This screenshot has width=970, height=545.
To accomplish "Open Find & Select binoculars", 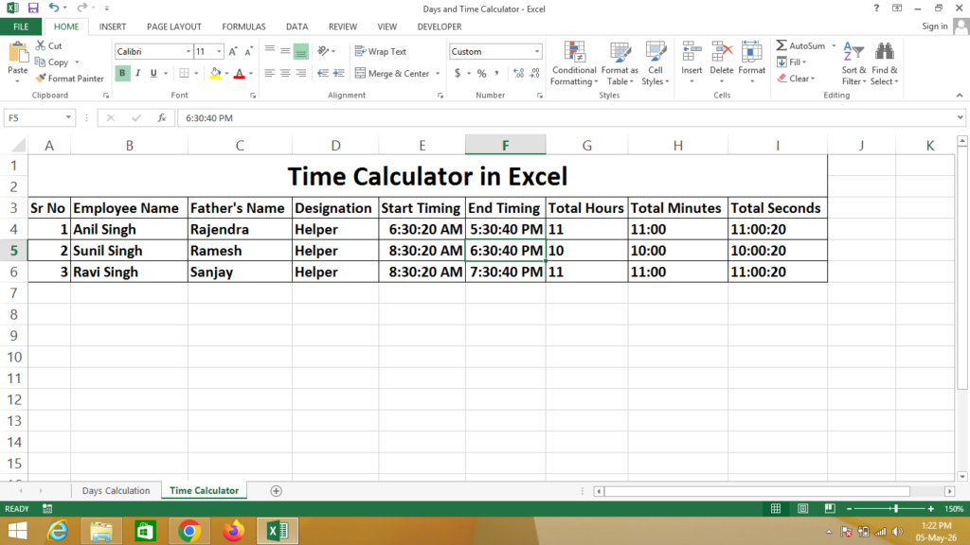I will click(x=884, y=63).
